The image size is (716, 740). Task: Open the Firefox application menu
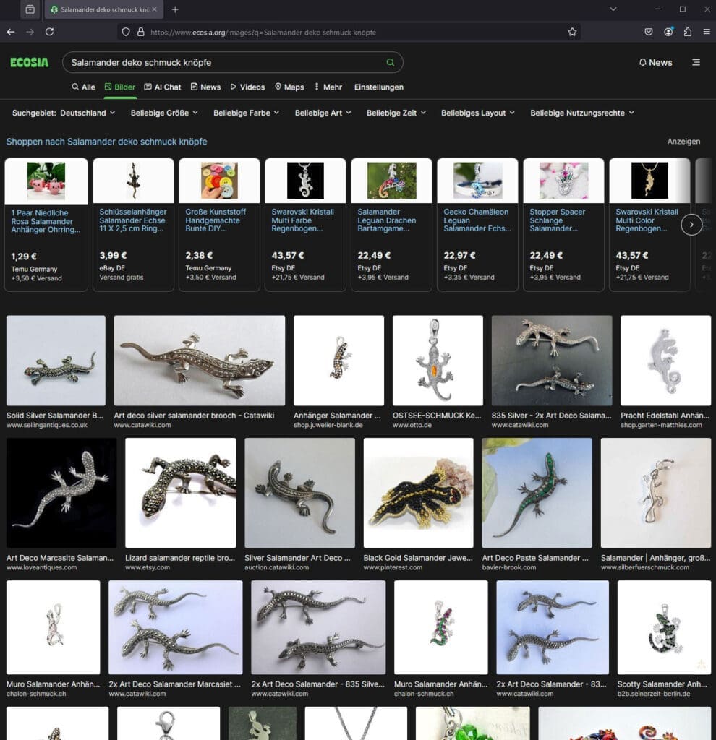tap(707, 32)
